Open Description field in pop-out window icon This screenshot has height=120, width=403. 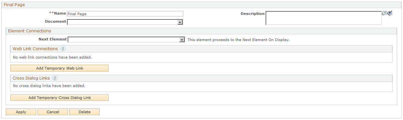click(384, 14)
